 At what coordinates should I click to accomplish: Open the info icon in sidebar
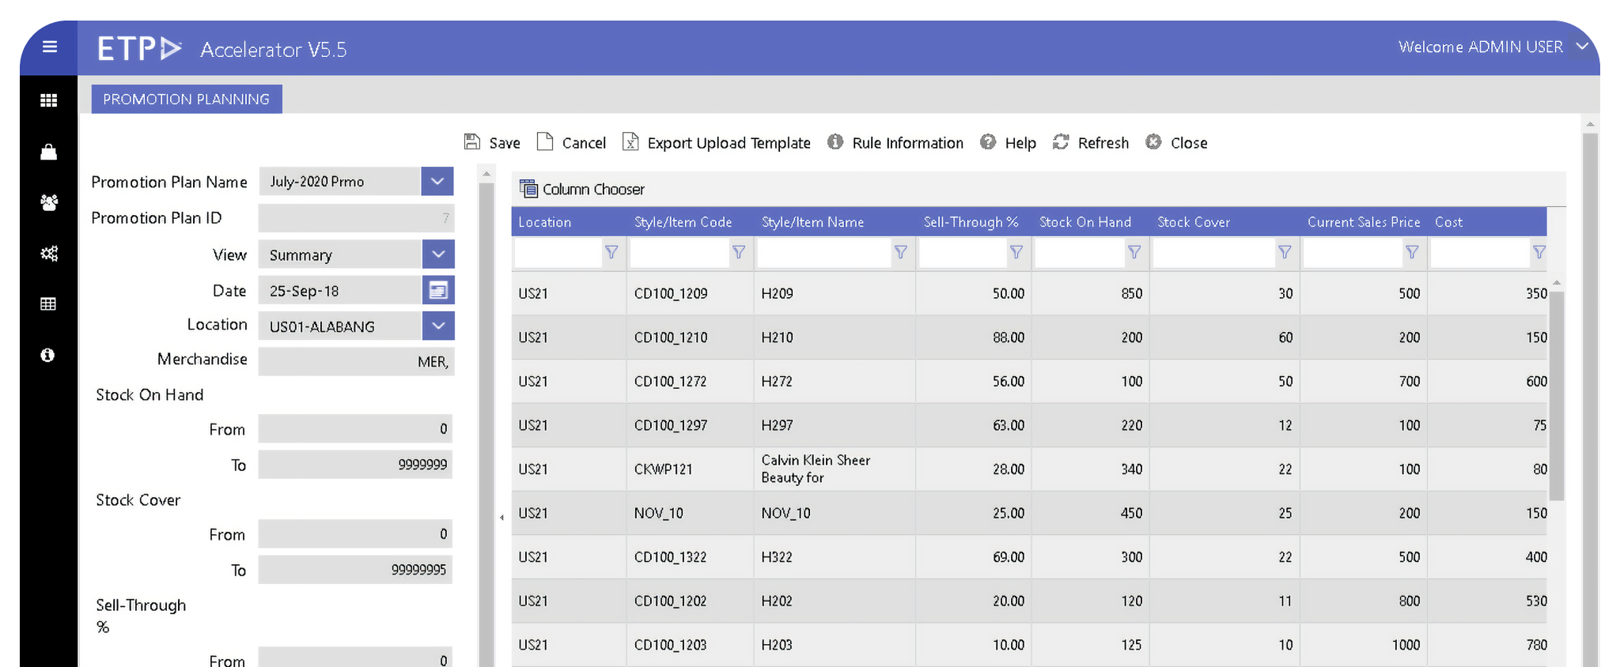click(48, 356)
